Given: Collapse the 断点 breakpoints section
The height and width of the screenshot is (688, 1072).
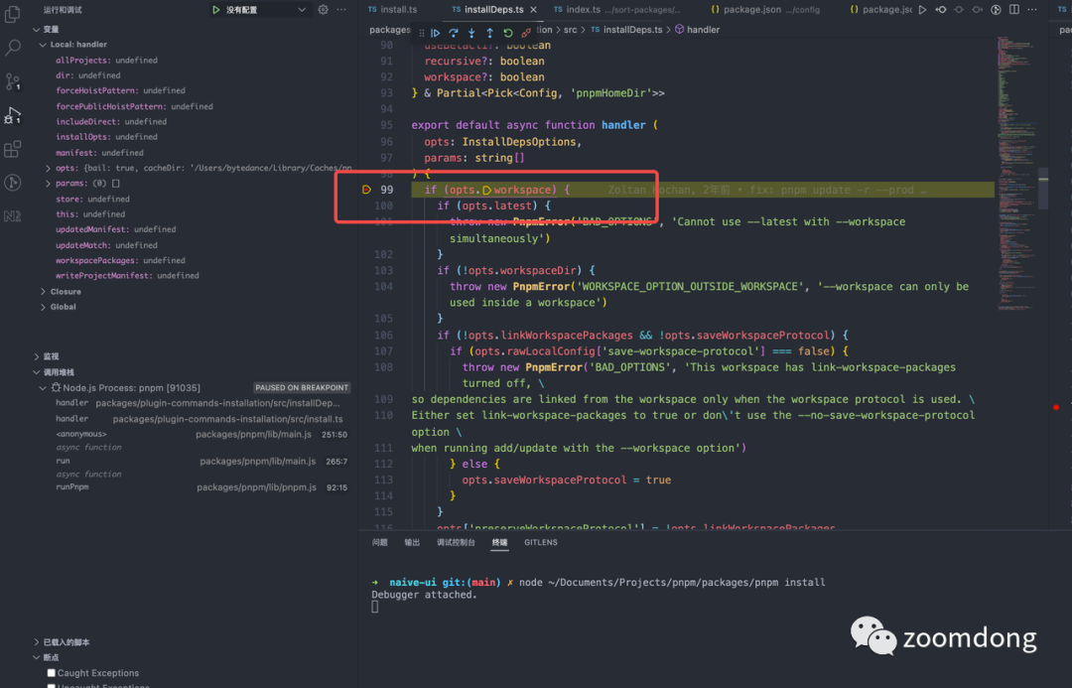Looking at the screenshot, I should [37, 657].
